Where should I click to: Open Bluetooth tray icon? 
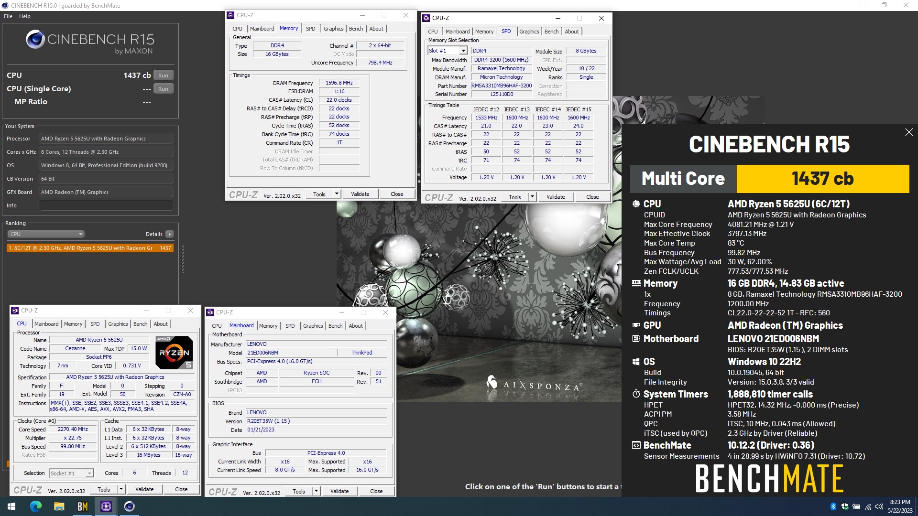pos(833,506)
